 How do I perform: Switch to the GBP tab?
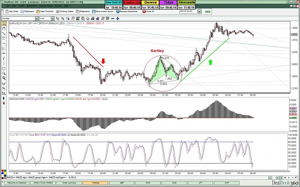pos(122,183)
